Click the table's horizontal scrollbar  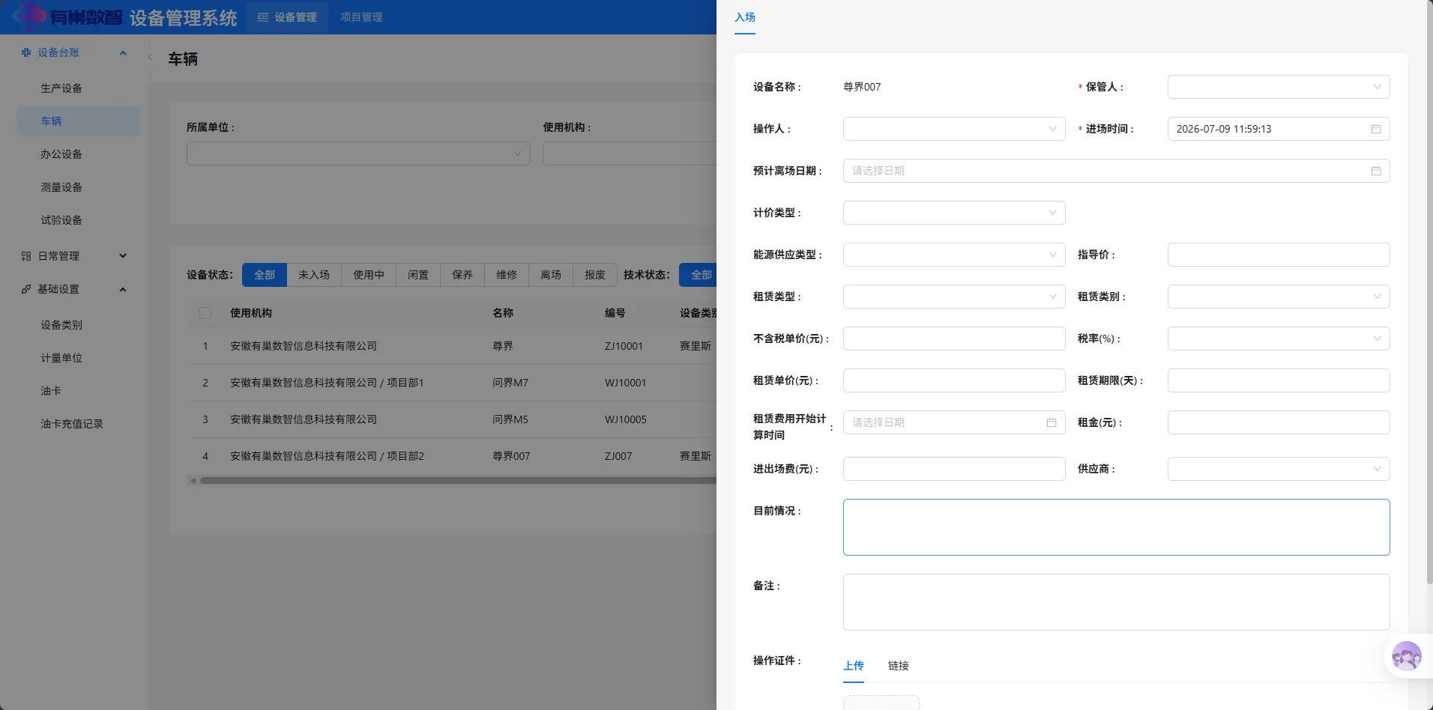[x=458, y=481]
